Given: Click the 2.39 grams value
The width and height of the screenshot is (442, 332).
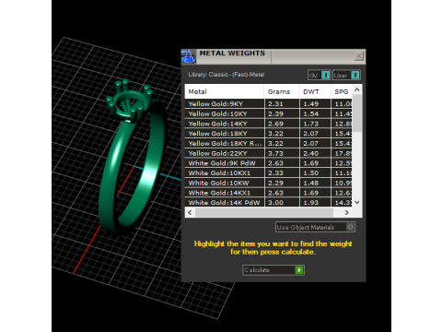Looking at the screenshot, I should tap(275, 113).
